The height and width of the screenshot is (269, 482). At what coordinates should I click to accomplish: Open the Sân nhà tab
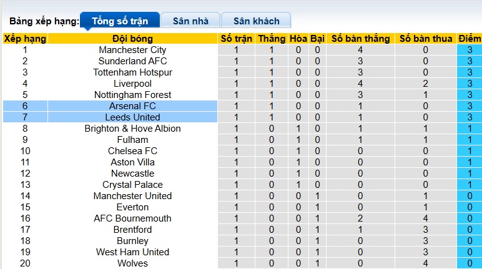click(190, 21)
